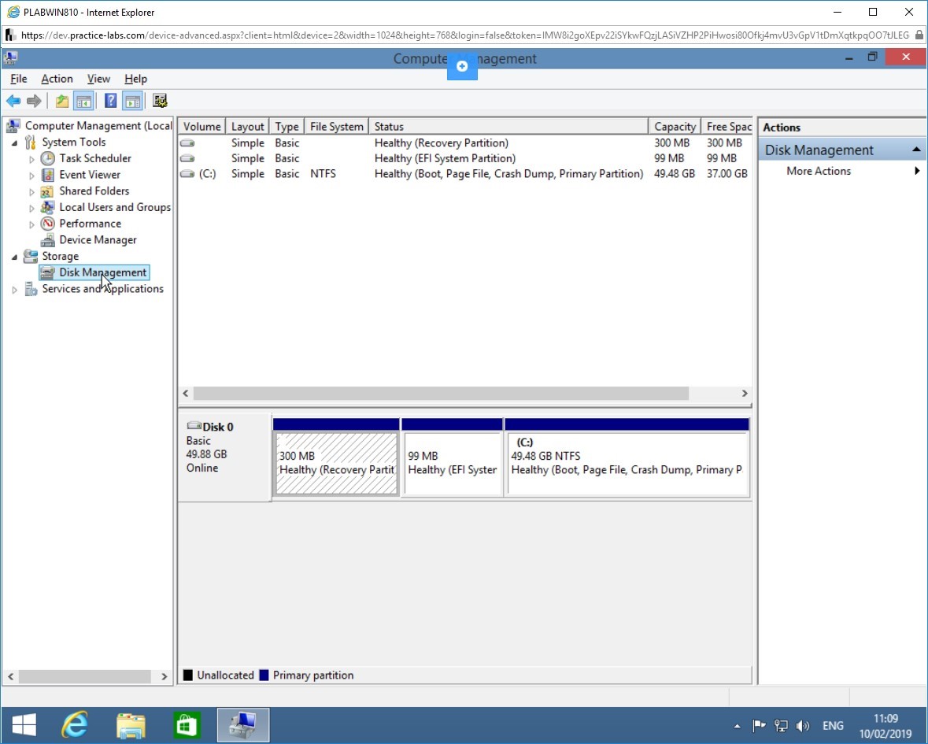Viewport: 928px width, 744px height.
Task: Open the Help question mark toolbar icon
Action: pos(110,101)
